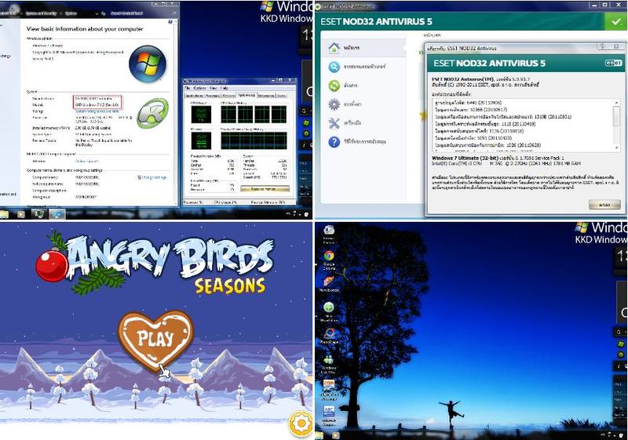This screenshot has height=440, width=628.
Task: Click the up arrow of ESET components list scrollbar
Action: (x=617, y=104)
